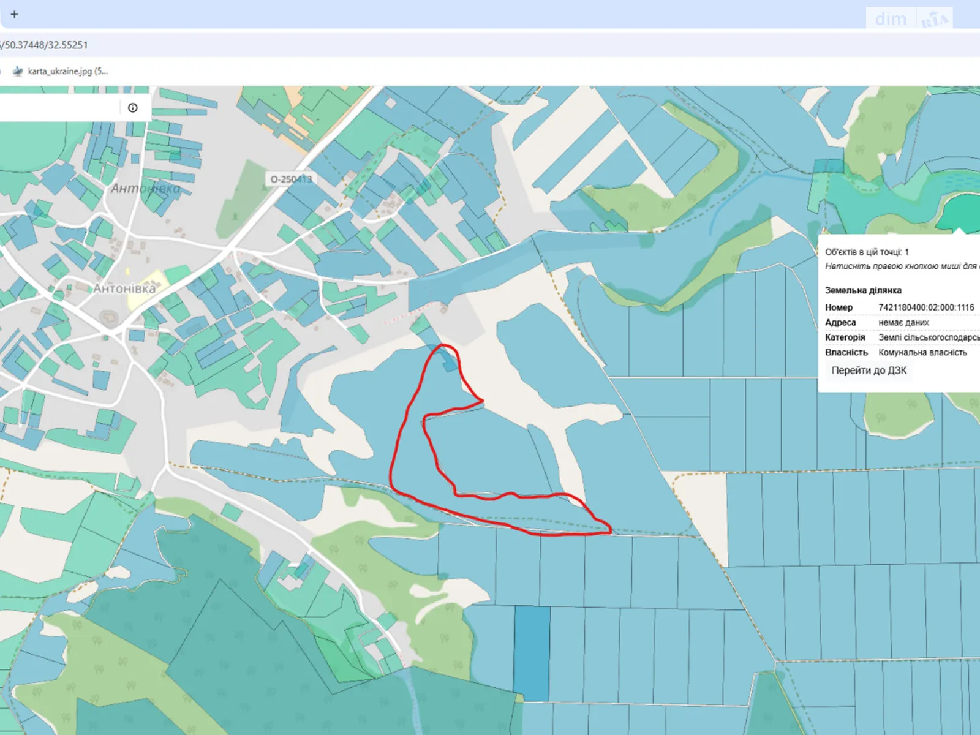The image size is (980, 735).
Task: Click the karta_ukraine.jpg bookmark favicon
Action: (18, 71)
